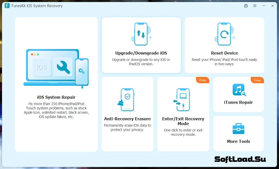Open Enter/Exit Recovery Mode heading
The width and height of the screenshot is (279, 169).
point(183,121)
